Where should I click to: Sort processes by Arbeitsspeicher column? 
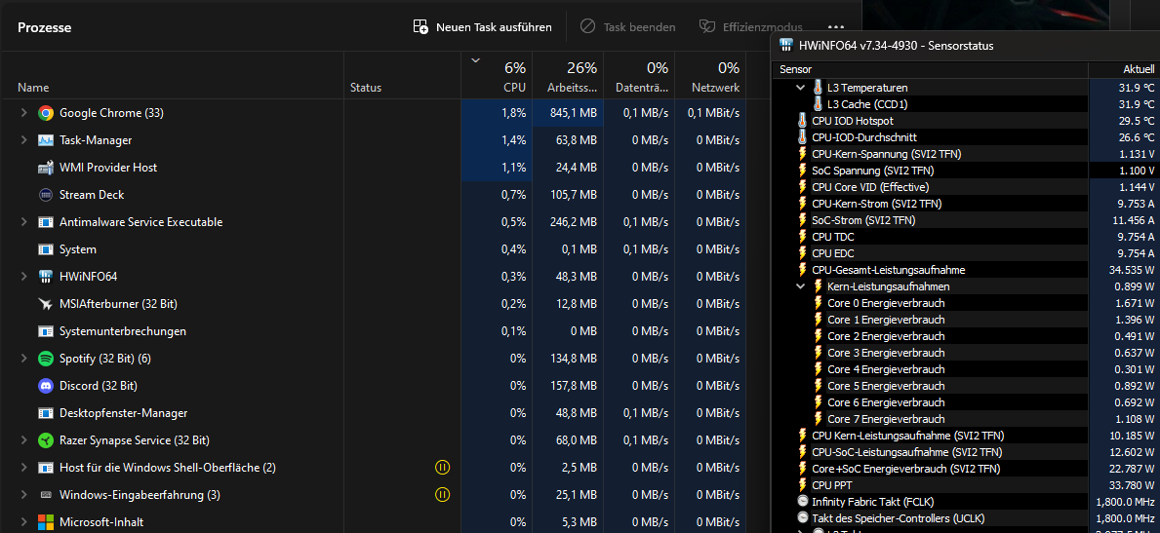tap(568, 75)
